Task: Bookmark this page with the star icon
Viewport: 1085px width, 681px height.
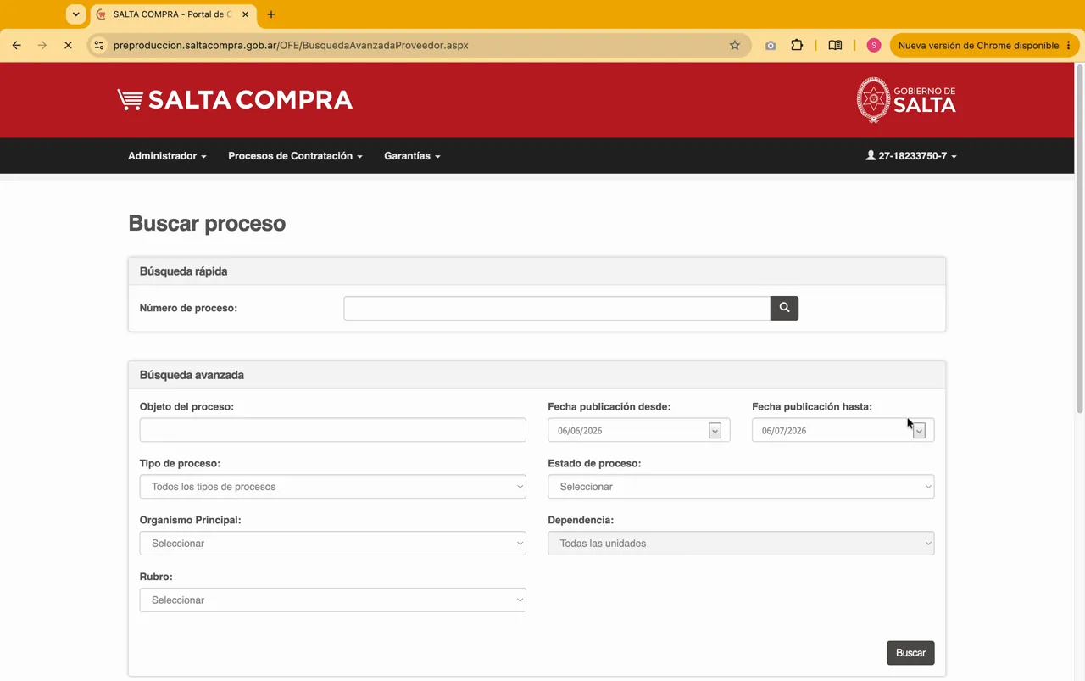Action: pos(735,45)
